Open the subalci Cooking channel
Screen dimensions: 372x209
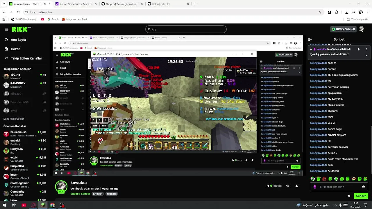coord(25,142)
